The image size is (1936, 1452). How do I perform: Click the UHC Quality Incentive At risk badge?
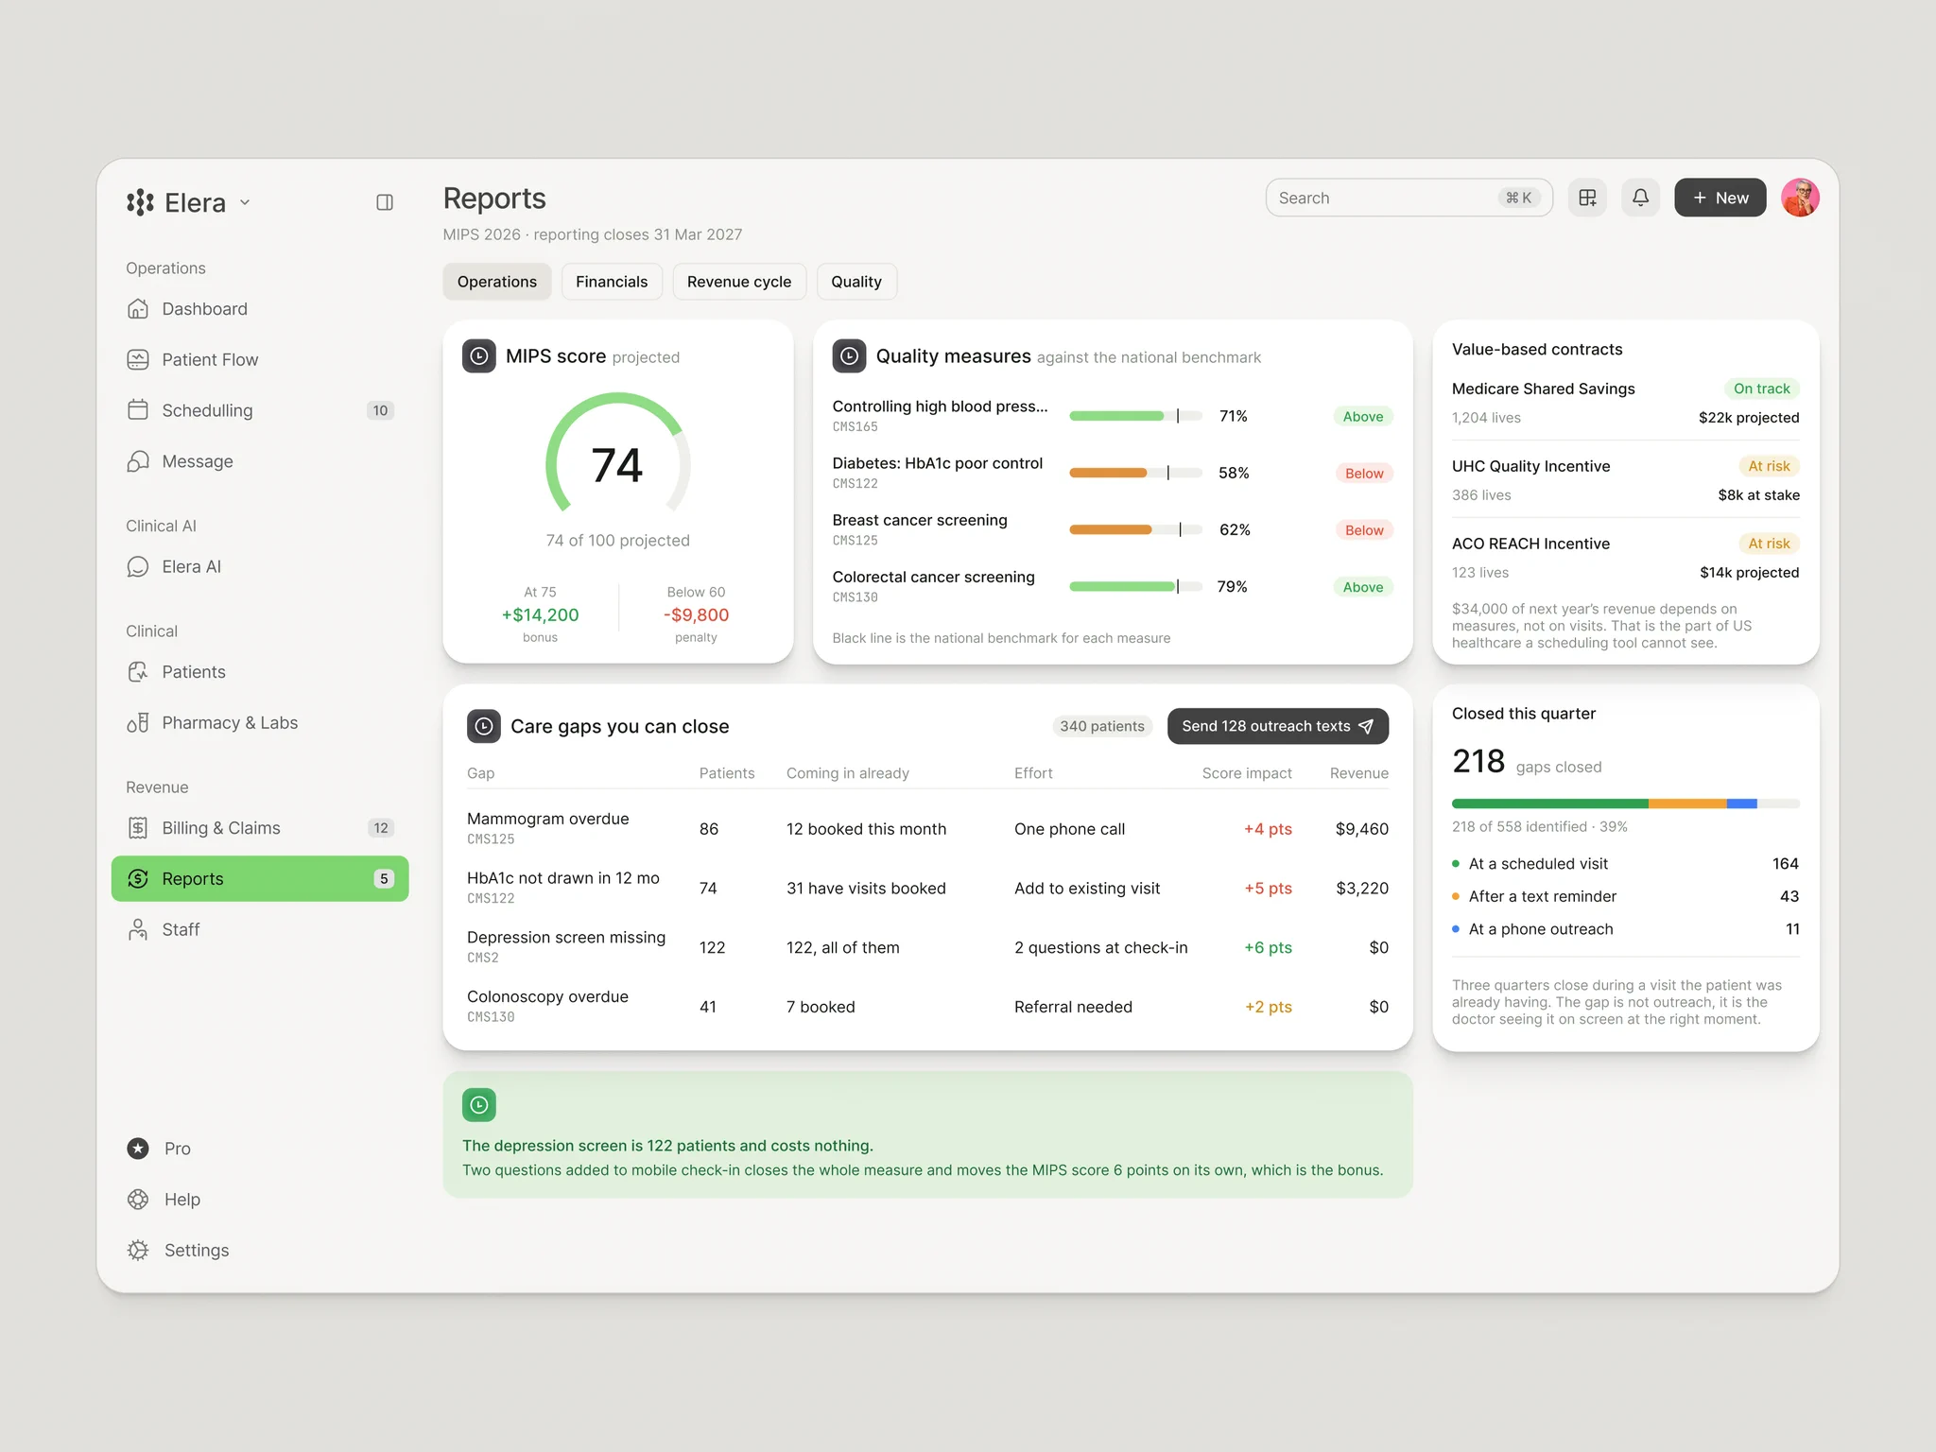point(1769,466)
